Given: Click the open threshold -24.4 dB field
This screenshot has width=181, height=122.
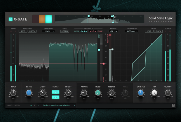Looking at the screenshot, I should click(x=84, y=31).
